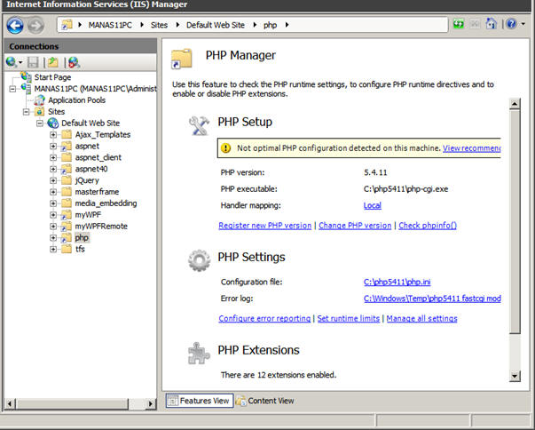This screenshot has width=535, height=430.
Task: Click the Up folder icon in Connections
Action: 53,62
